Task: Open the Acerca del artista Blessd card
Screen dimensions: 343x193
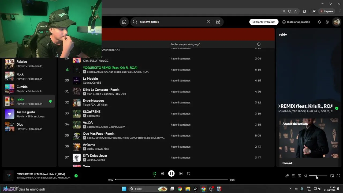Action: pyautogui.click(x=309, y=143)
